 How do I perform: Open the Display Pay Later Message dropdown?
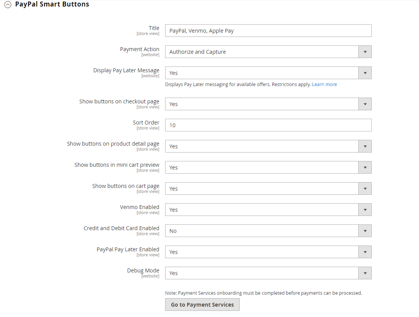point(365,73)
